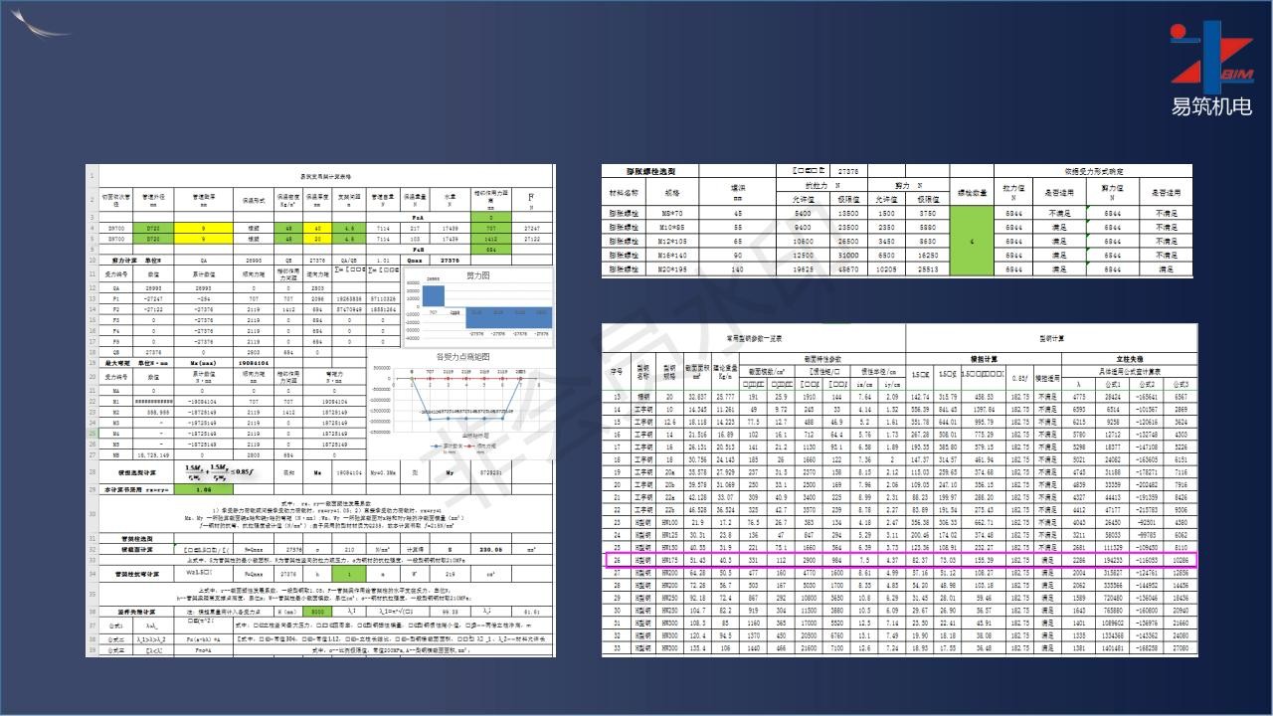The image size is (1273, 716).
Task: Click the green 1.05 coefficient cell
Action: [204, 489]
